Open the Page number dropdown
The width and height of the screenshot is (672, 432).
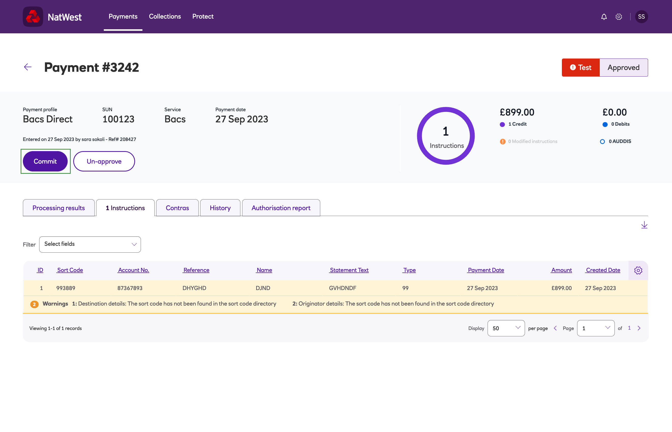click(x=596, y=328)
